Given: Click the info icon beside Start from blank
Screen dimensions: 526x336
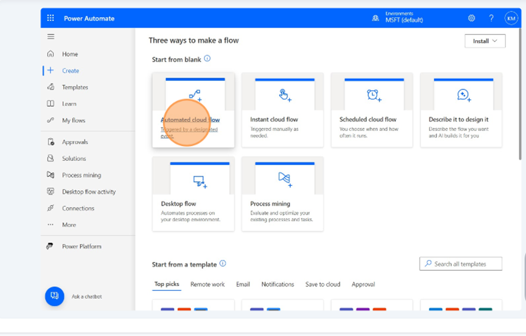Looking at the screenshot, I should tap(207, 58).
